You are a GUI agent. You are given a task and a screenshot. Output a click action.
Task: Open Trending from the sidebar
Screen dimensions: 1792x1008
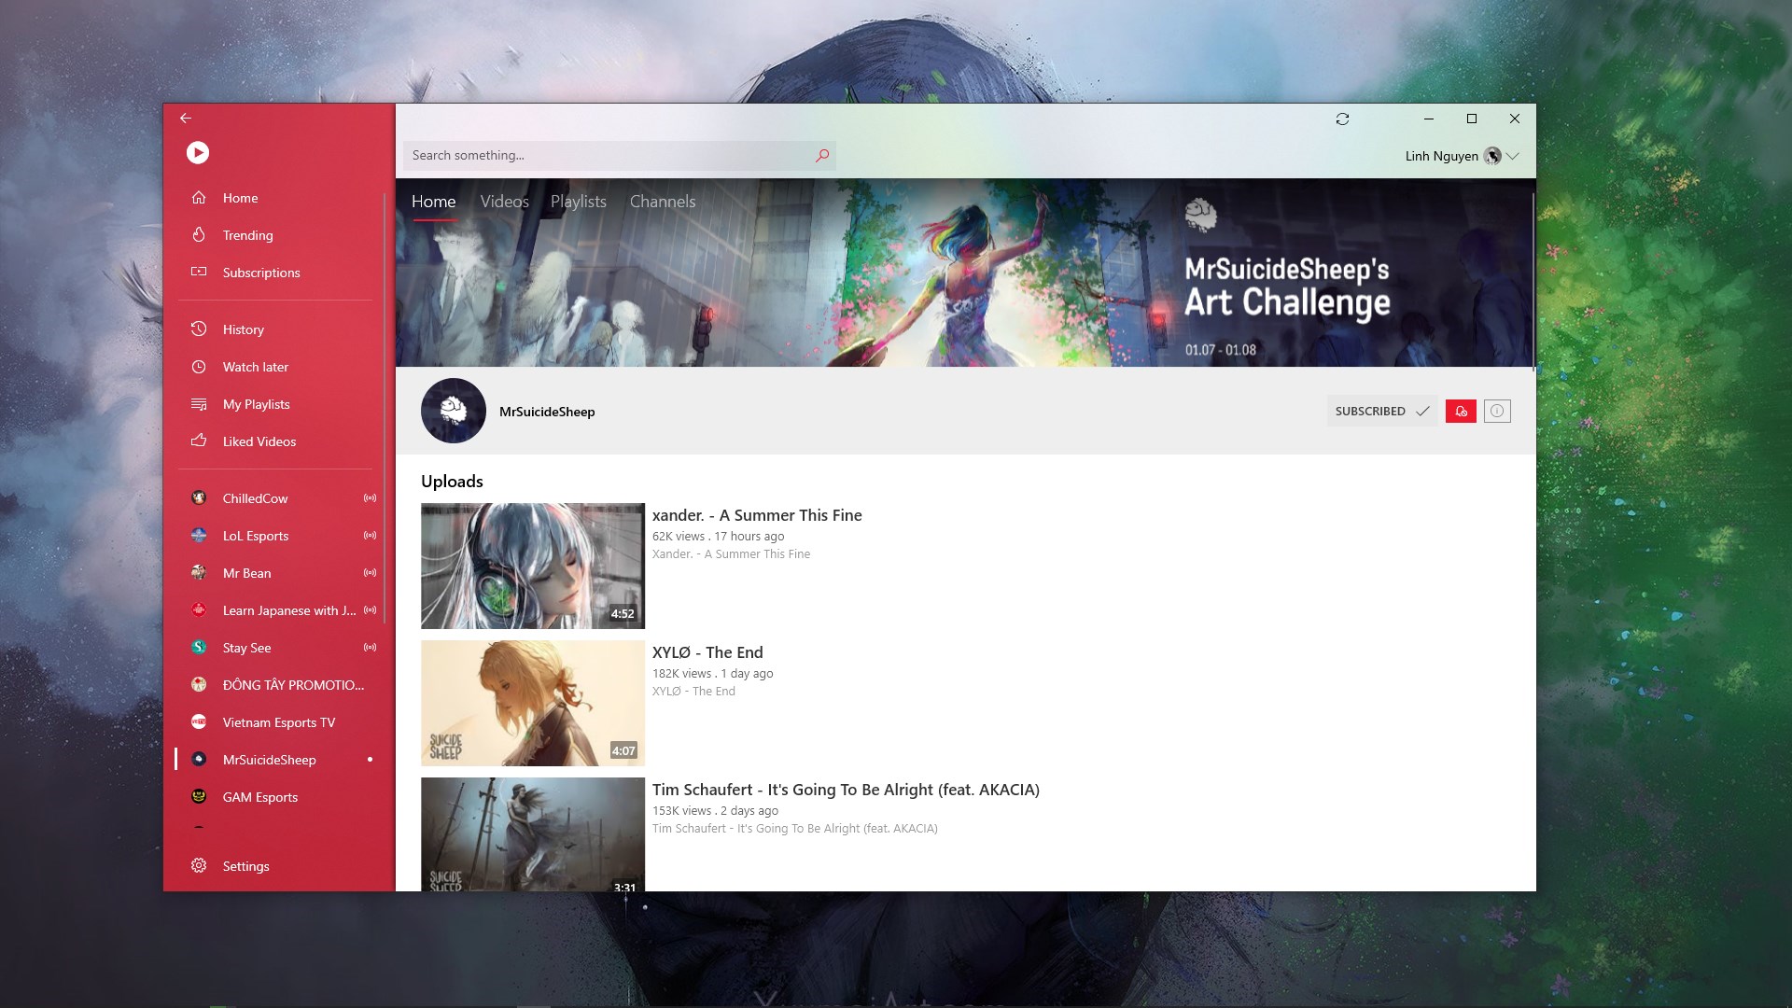coord(247,235)
